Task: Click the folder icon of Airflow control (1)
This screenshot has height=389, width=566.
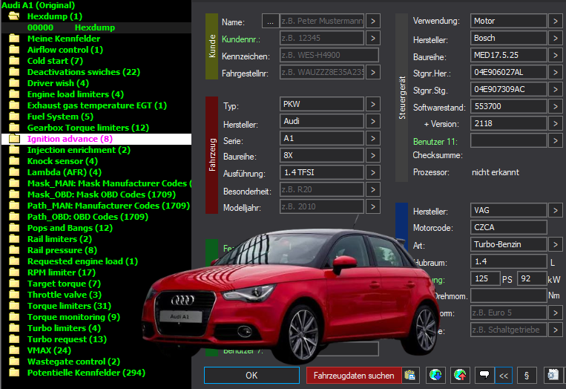Action: click(x=14, y=50)
